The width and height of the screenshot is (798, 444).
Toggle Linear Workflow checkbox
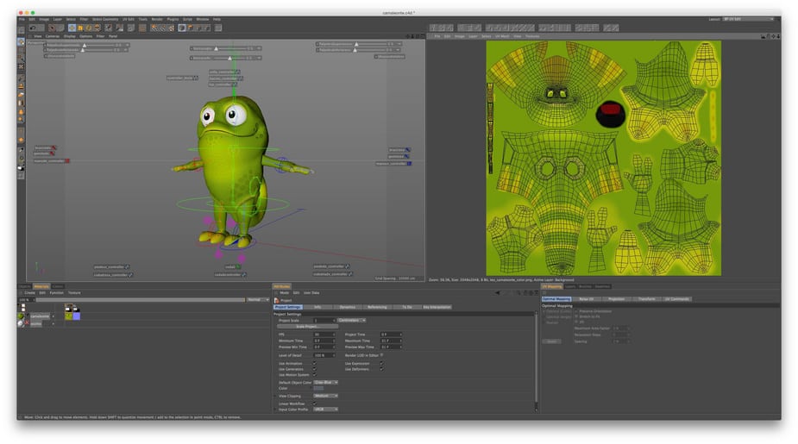tap(315, 403)
